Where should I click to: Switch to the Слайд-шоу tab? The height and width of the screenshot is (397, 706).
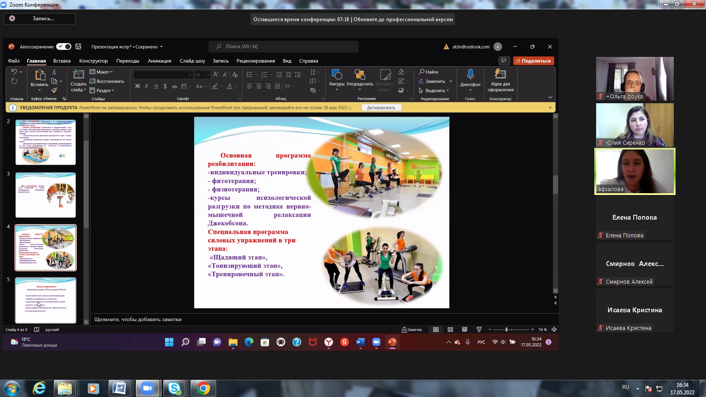192,61
